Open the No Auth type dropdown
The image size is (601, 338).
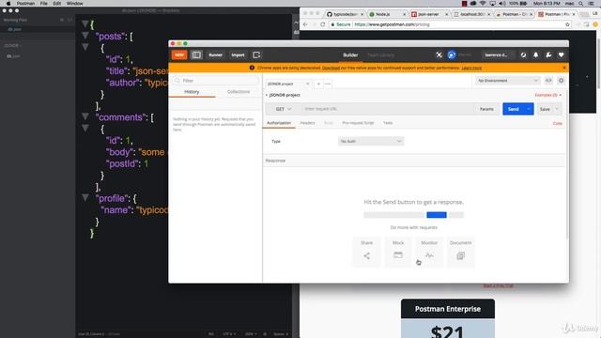371,142
